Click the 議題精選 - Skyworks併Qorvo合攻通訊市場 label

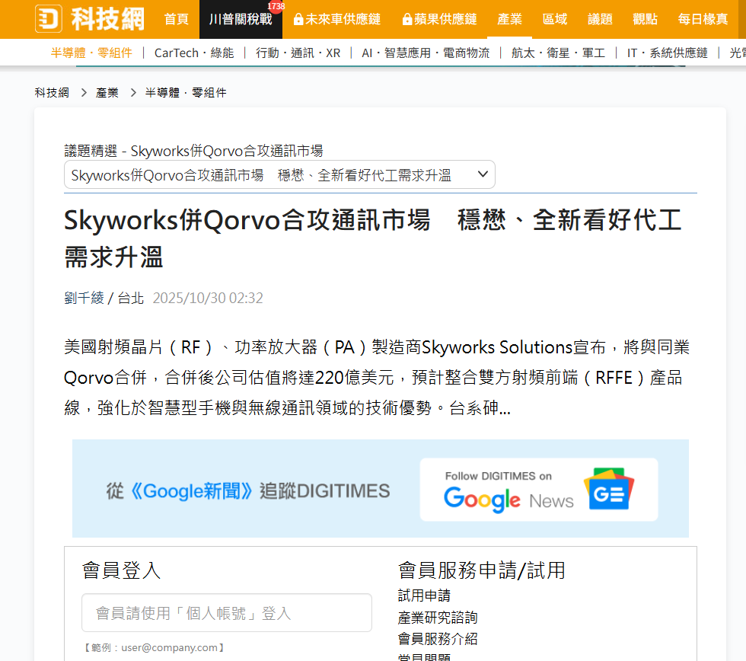(193, 151)
